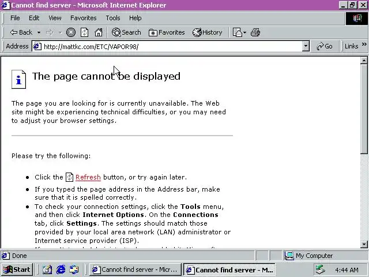The image size is (369, 277).
Task: Click the 4:44 AM taskbar clock
Action: point(347,270)
